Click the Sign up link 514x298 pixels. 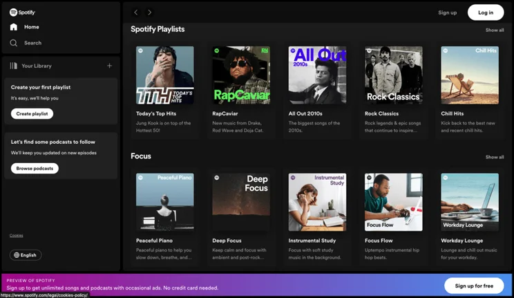pos(447,12)
